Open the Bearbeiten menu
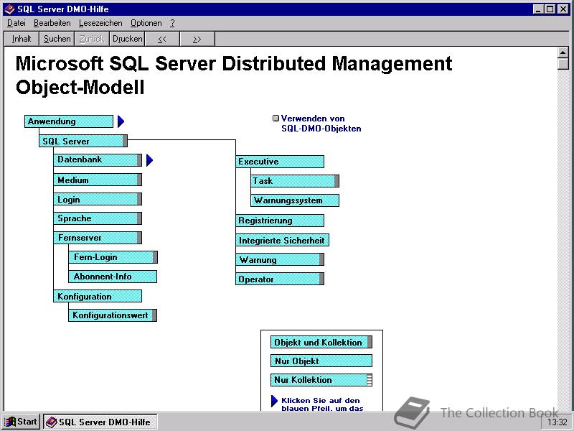 pos(52,23)
